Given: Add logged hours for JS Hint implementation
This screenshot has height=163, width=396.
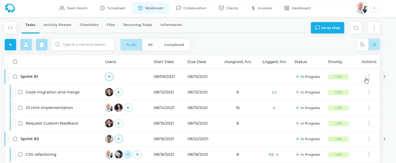Looking at the screenshot, I should [x=274, y=108].
